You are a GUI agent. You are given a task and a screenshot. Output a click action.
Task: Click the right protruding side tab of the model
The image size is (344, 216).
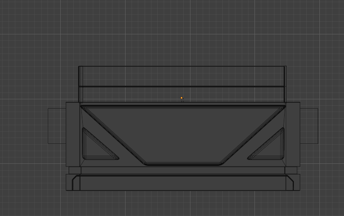pos(309,126)
